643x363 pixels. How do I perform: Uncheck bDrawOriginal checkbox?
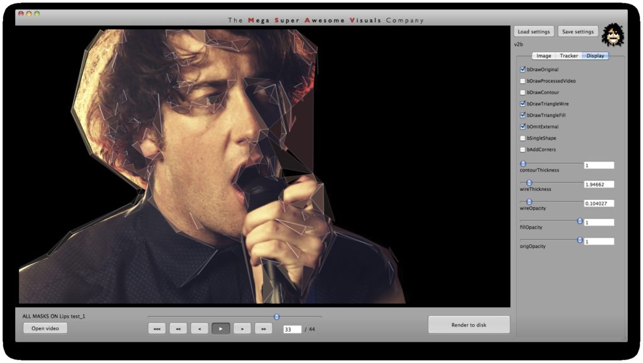(522, 69)
